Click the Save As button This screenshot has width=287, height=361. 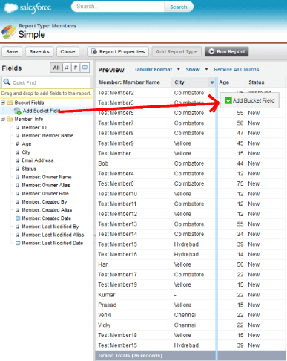[x=39, y=51]
